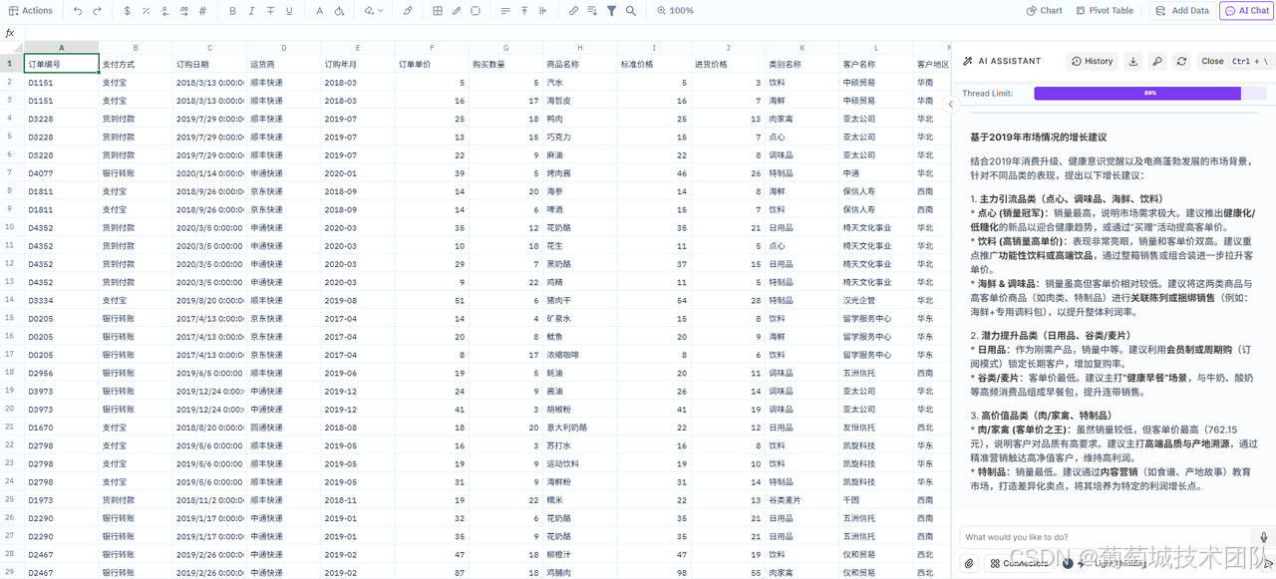
Task: Click the cell containing 谷类麦片
Action: click(x=802, y=499)
